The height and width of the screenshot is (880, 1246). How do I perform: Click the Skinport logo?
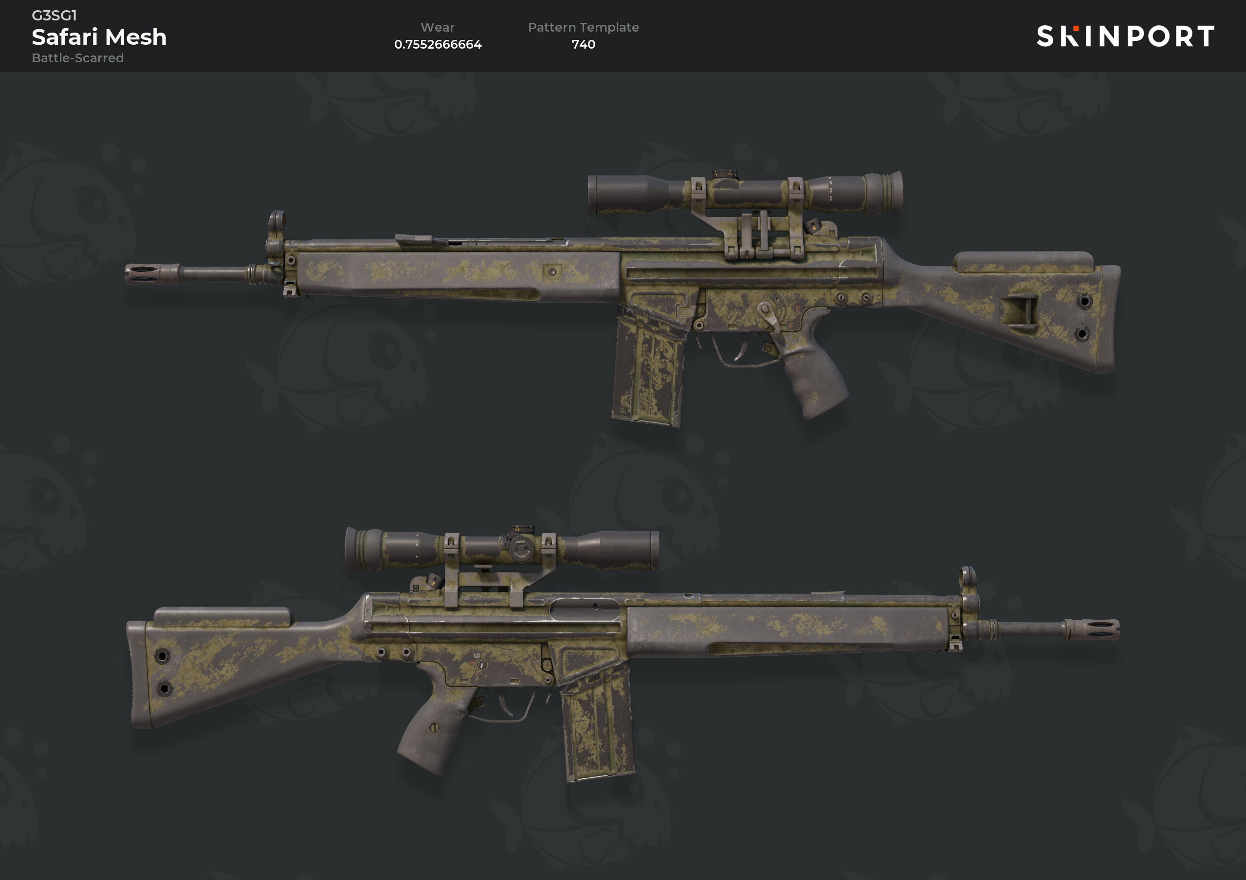[1125, 36]
